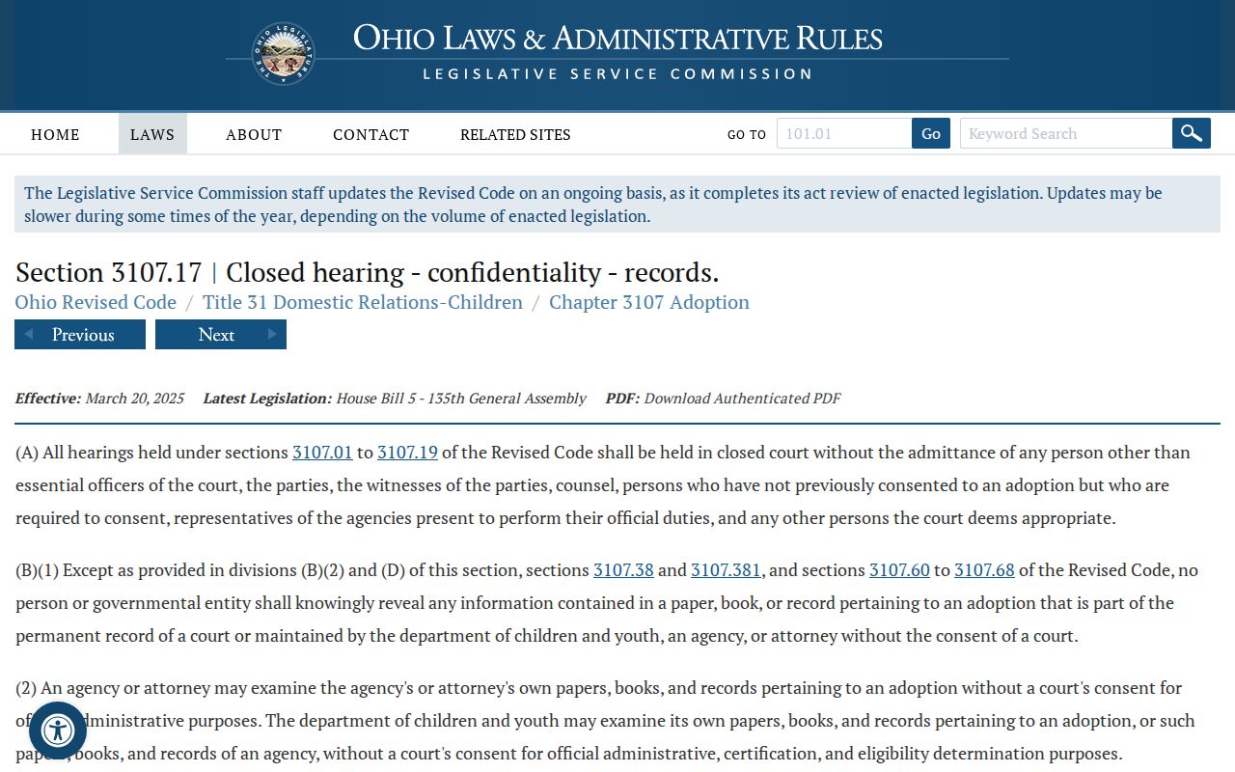The width and height of the screenshot is (1235, 772).
Task: Open the HOME menu item
Action: pos(55,134)
